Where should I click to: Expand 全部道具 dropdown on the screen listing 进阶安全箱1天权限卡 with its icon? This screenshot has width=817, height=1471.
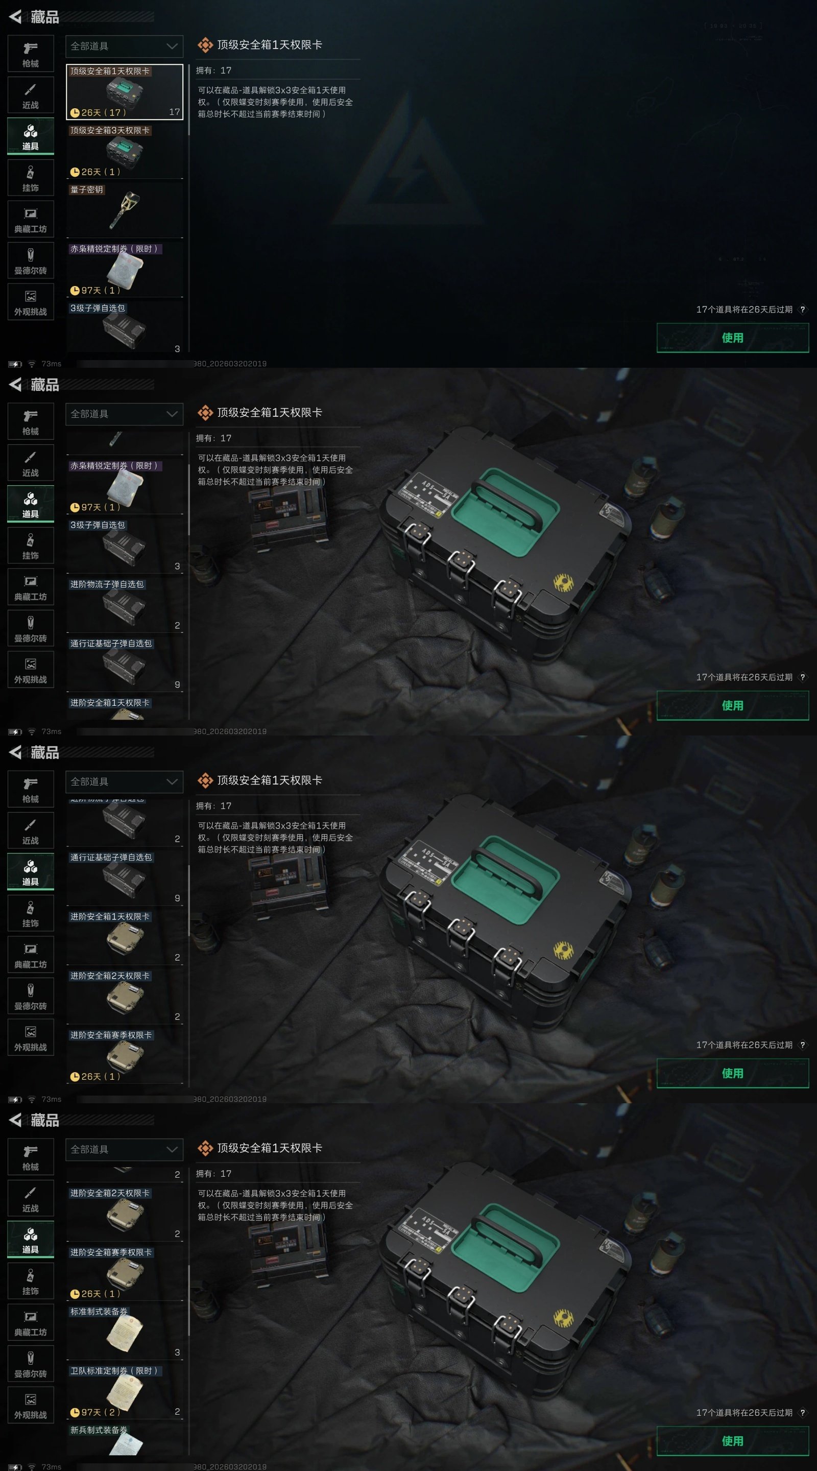(x=125, y=782)
